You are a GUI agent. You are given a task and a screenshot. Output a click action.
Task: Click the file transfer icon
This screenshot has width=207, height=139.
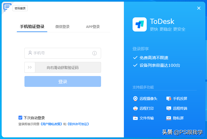click(135, 118)
